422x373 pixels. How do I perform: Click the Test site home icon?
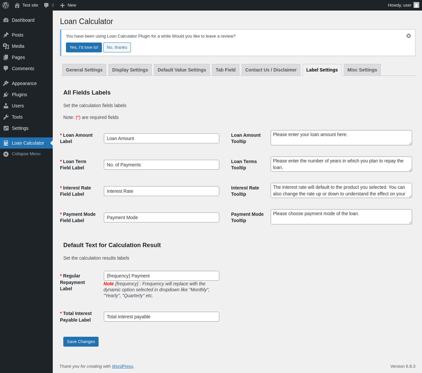point(17,5)
